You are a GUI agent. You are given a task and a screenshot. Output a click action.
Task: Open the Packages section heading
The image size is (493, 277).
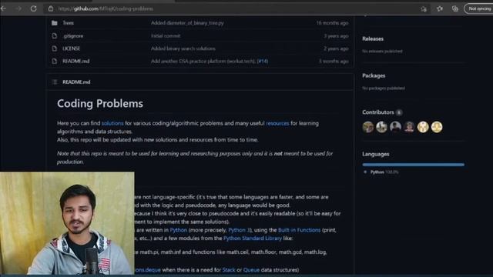click(374, 75)
